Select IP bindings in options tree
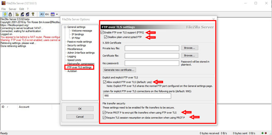This screenshot has width=272, height=135. tap(78, 34)
